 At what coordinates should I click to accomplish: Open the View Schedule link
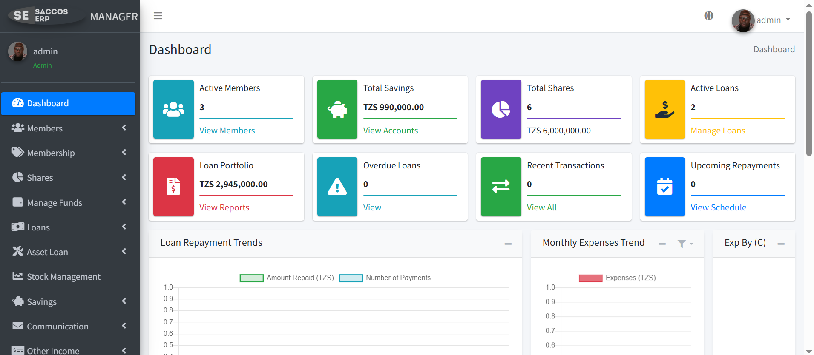click(718, 207)
